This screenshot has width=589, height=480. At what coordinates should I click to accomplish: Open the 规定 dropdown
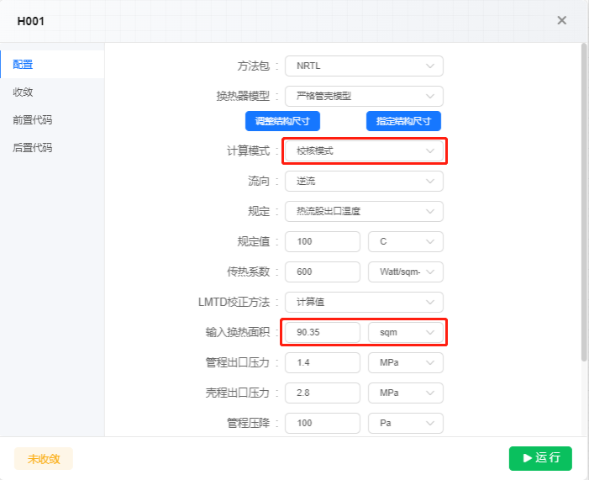click(364, 211)
